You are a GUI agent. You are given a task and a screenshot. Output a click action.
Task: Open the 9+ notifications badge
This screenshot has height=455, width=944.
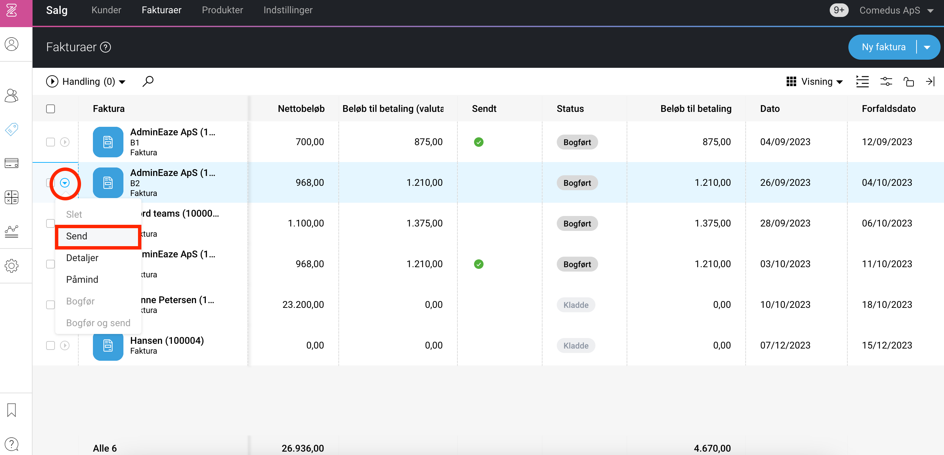[839, 10]
